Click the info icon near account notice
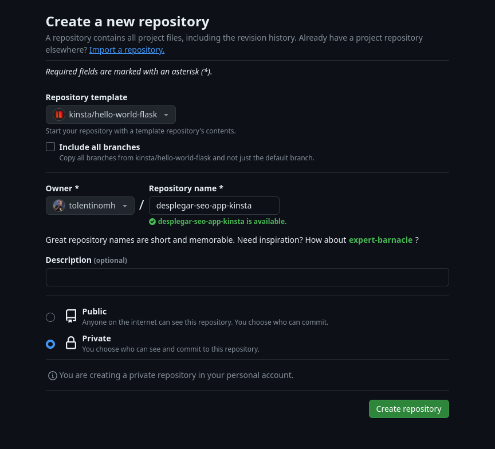This screenshot has height=449, width=495. pos(52,375)
